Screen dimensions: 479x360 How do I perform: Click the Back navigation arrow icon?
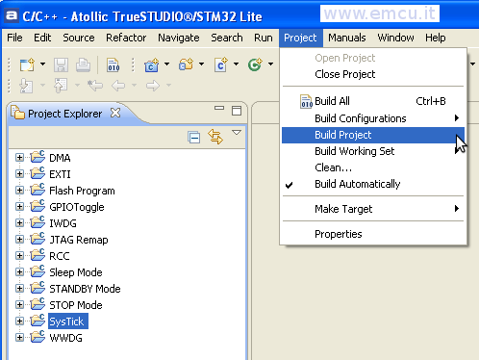pyautogui.click(x=118, y=86)
